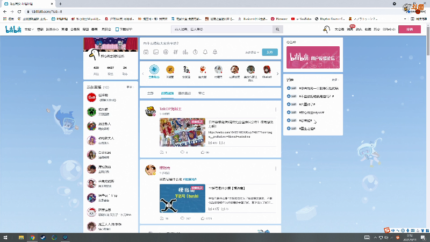Open Windows notification center in taskbar
Image resolution: width=430 pixels, height=242 pixels.
pos(423,238)
